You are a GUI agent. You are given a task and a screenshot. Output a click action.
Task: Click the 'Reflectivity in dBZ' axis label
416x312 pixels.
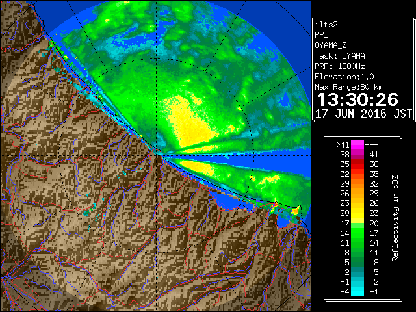click(x=395, y=218)
